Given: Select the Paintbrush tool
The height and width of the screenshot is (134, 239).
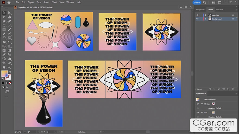Looking at the screenshot, I should 10,30.
